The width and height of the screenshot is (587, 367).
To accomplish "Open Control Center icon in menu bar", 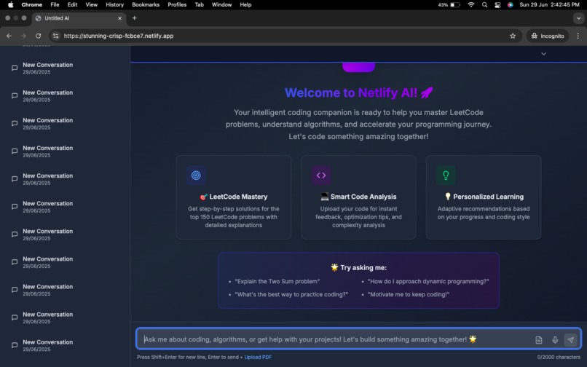I will point(497,4).
